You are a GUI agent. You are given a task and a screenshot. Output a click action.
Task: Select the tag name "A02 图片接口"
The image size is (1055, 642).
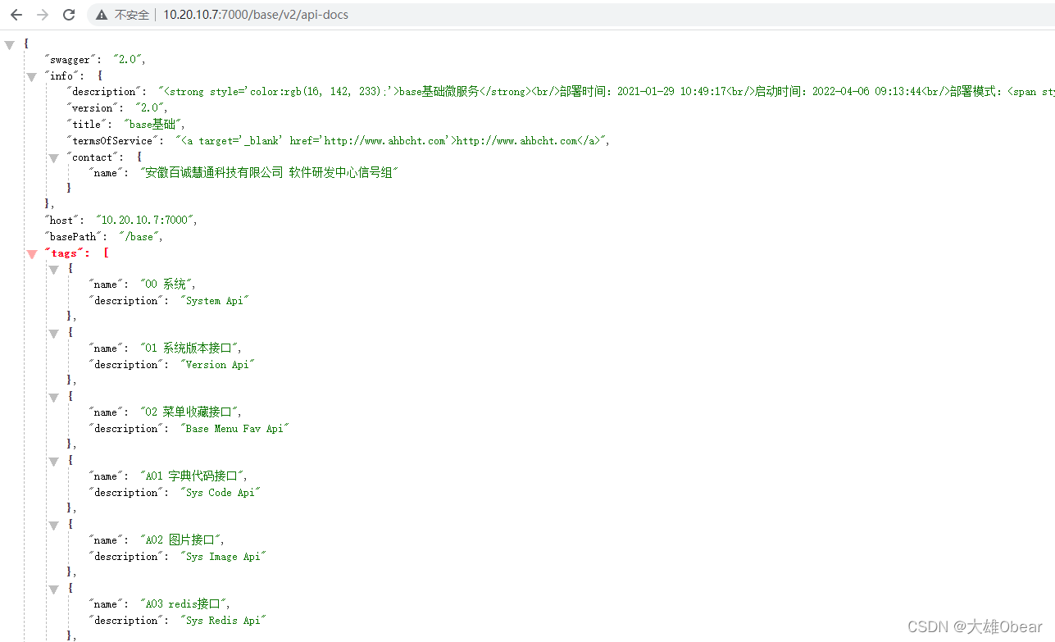[182, 540]
